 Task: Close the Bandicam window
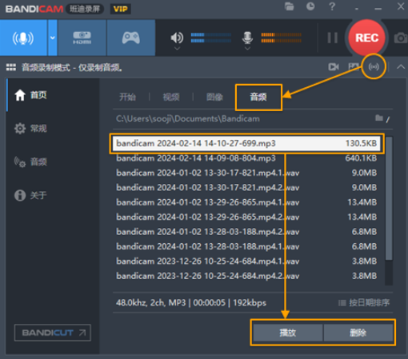coord(401,6)
